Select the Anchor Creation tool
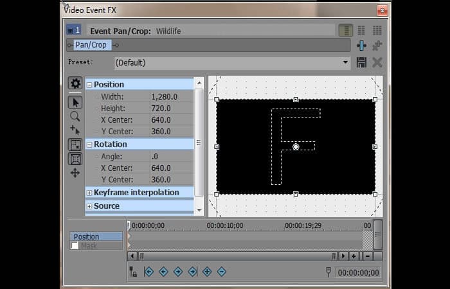Screen dimensions: 450x289 point(75,130)
